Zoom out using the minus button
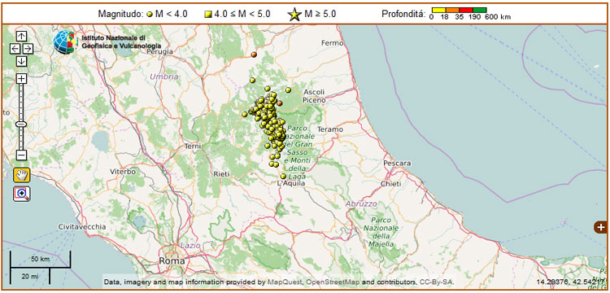 click(x=21, y=155)
